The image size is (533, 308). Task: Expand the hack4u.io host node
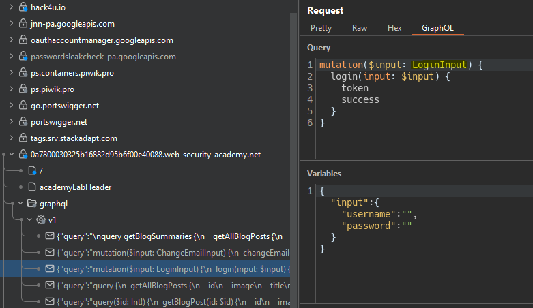11,7
